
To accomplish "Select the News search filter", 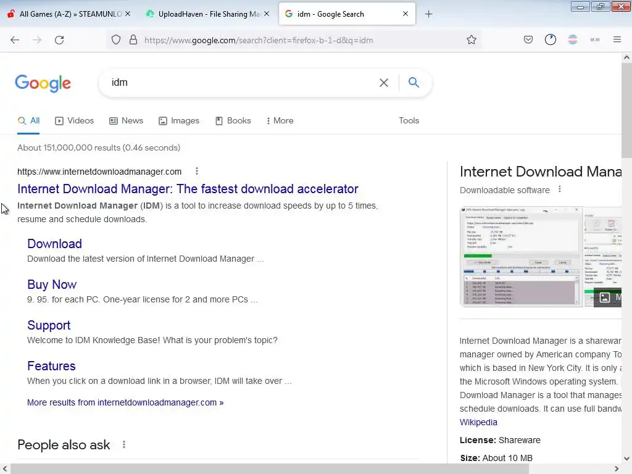I will pyautogui.click(x=126, y=120).
